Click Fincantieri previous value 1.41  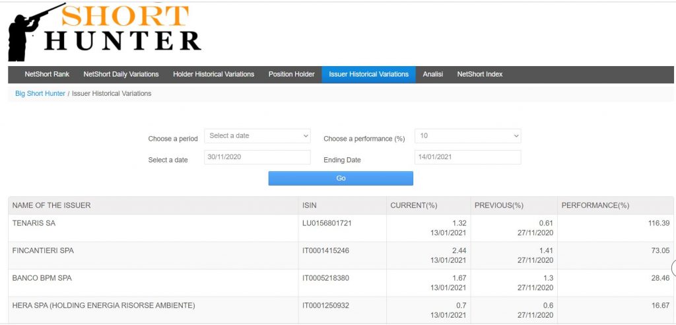(x=546, y=250)
